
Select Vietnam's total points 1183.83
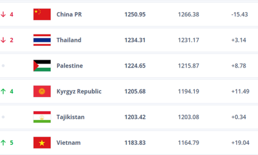(x=135, y=143)
